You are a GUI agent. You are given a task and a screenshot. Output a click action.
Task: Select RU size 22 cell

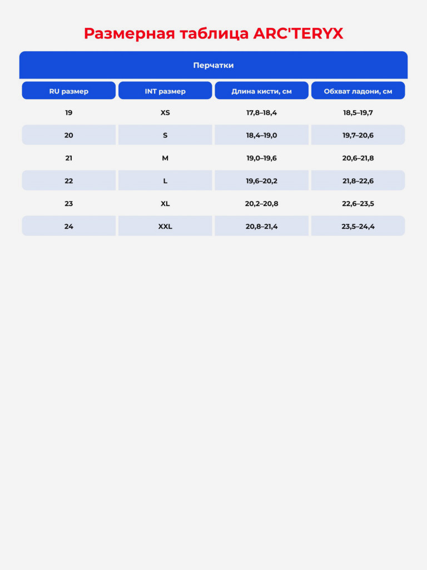pos(68,180)
